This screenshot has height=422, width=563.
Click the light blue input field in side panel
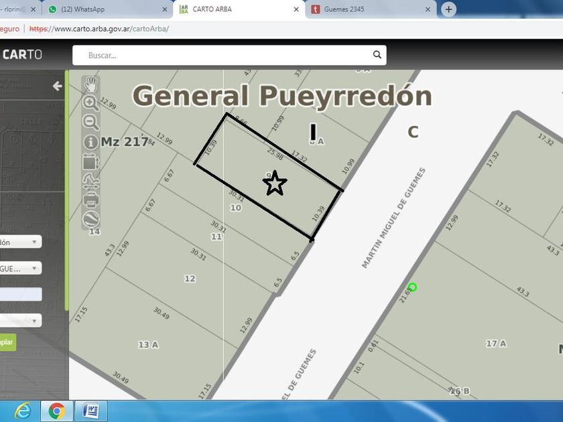(21, 294)
